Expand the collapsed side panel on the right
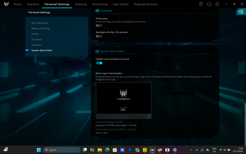Viewport: 246px width, 154px height. coord(241,12)
